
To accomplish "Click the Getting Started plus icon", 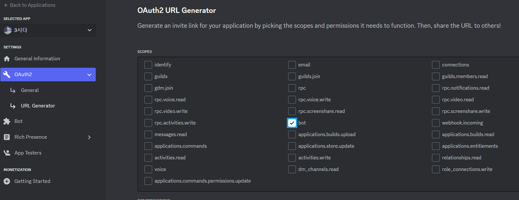I will pos(7,181).
